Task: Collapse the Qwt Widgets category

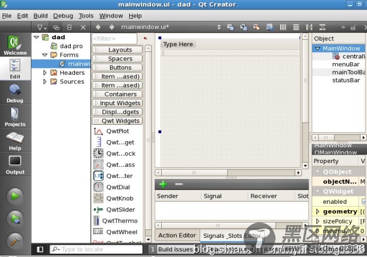Action: pos(117,121)
